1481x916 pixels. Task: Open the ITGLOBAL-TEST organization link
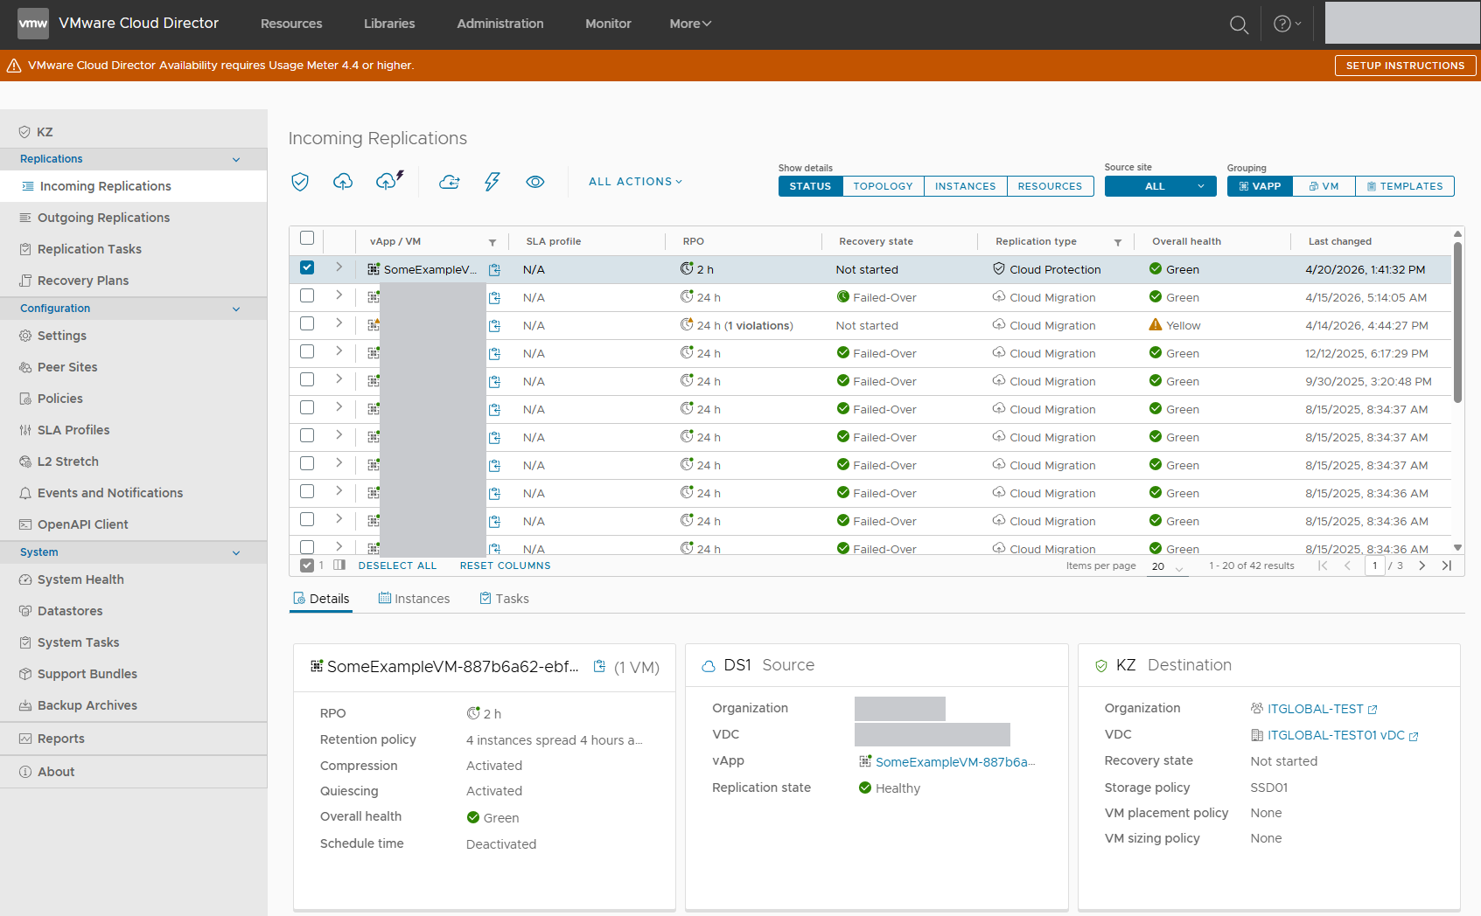coord(1315,709)
